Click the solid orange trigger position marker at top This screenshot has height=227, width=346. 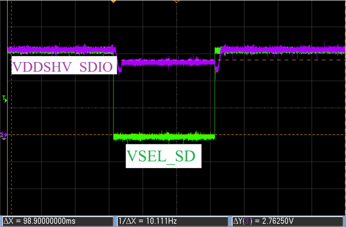(x=113, y=1)
